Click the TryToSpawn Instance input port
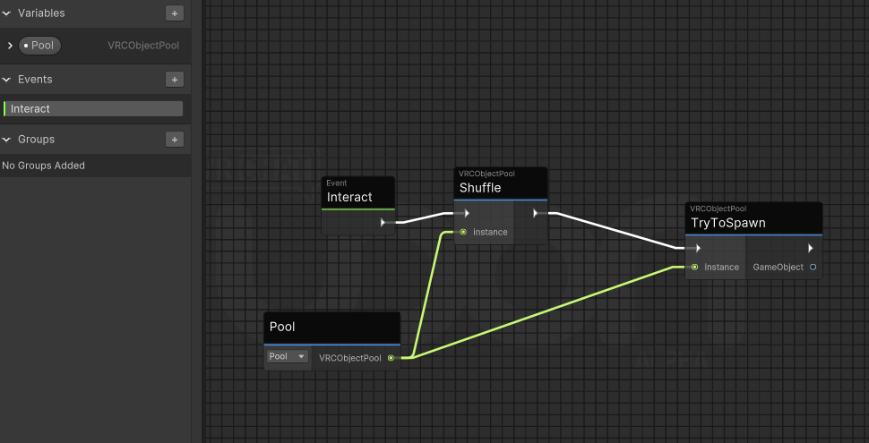Viewport: 869px width, 443px height. (694, 267)
